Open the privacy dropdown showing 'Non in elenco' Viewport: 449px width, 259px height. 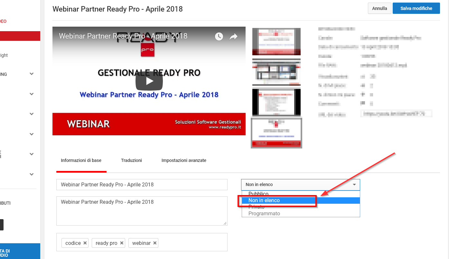pos(301,184)
